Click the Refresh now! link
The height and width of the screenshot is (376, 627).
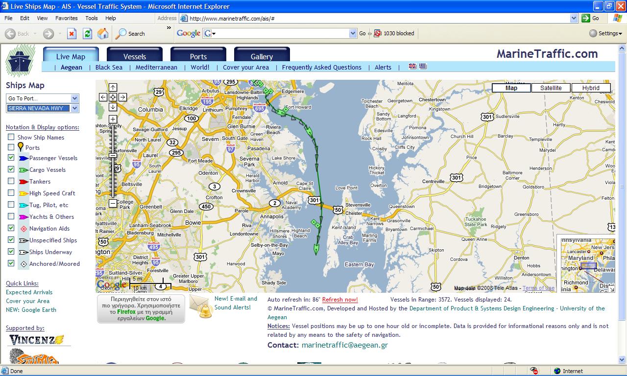340,299
